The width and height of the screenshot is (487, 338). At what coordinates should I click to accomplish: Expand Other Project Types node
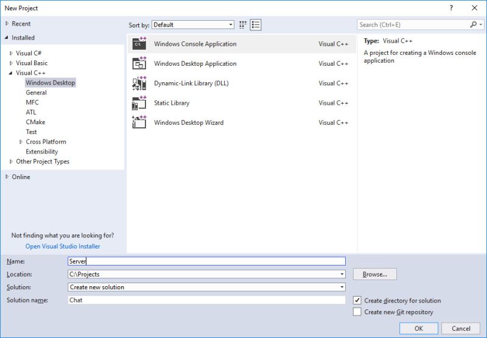pos(11,161)
